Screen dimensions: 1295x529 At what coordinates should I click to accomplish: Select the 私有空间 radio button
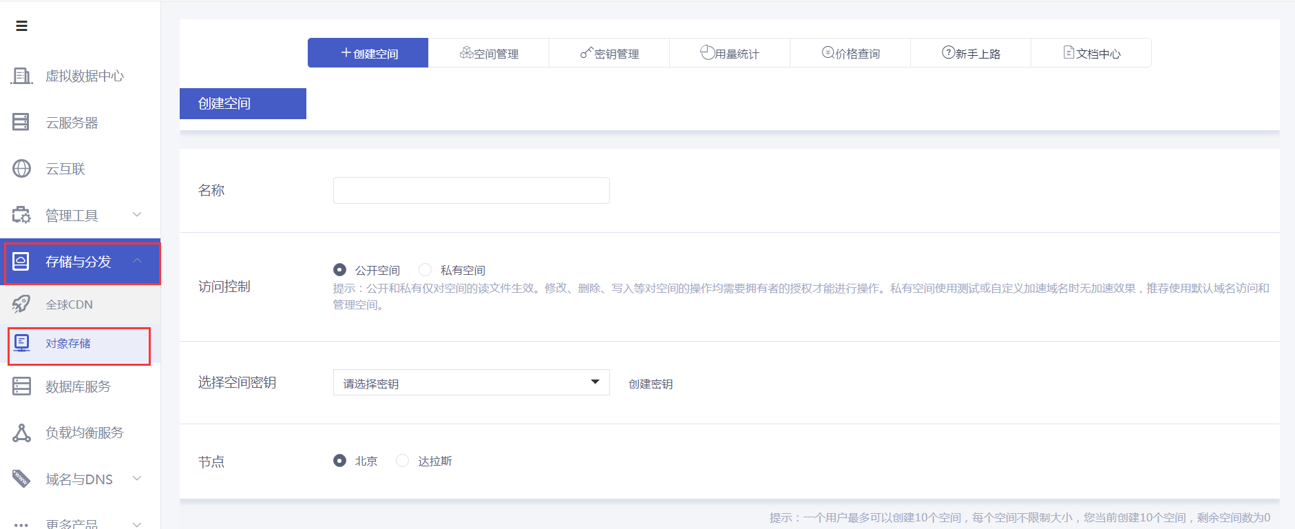point(425,269)
